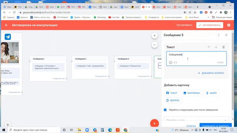The width and height of the screenshot is (237, 133).
Task: Click ОТМЕНА button
Action: (191, 126)
